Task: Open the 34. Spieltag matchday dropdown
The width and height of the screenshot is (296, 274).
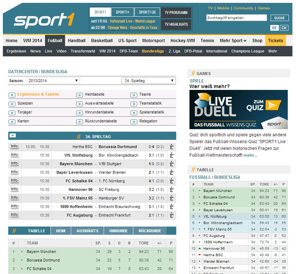Action: point(148,81)
